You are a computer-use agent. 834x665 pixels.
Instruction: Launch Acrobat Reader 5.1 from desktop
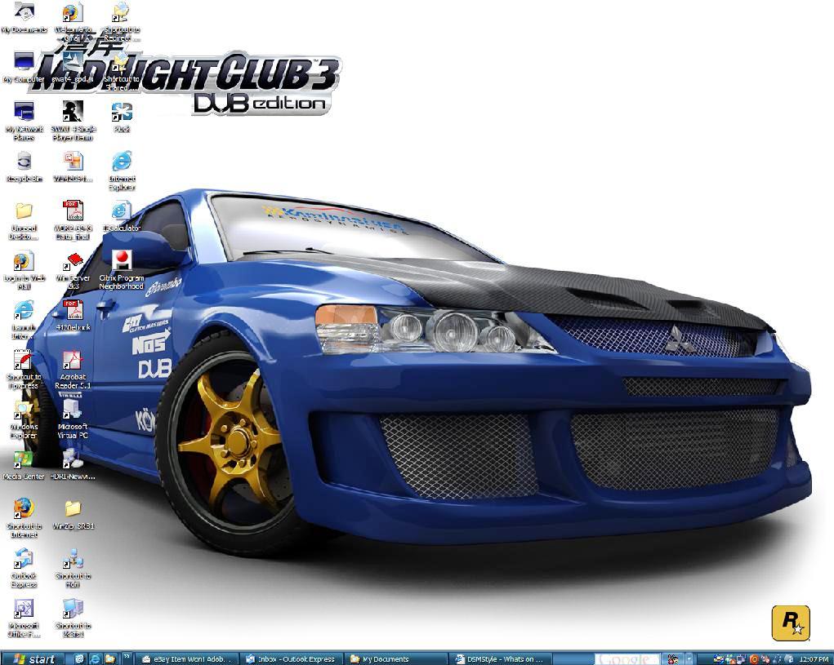73,361
